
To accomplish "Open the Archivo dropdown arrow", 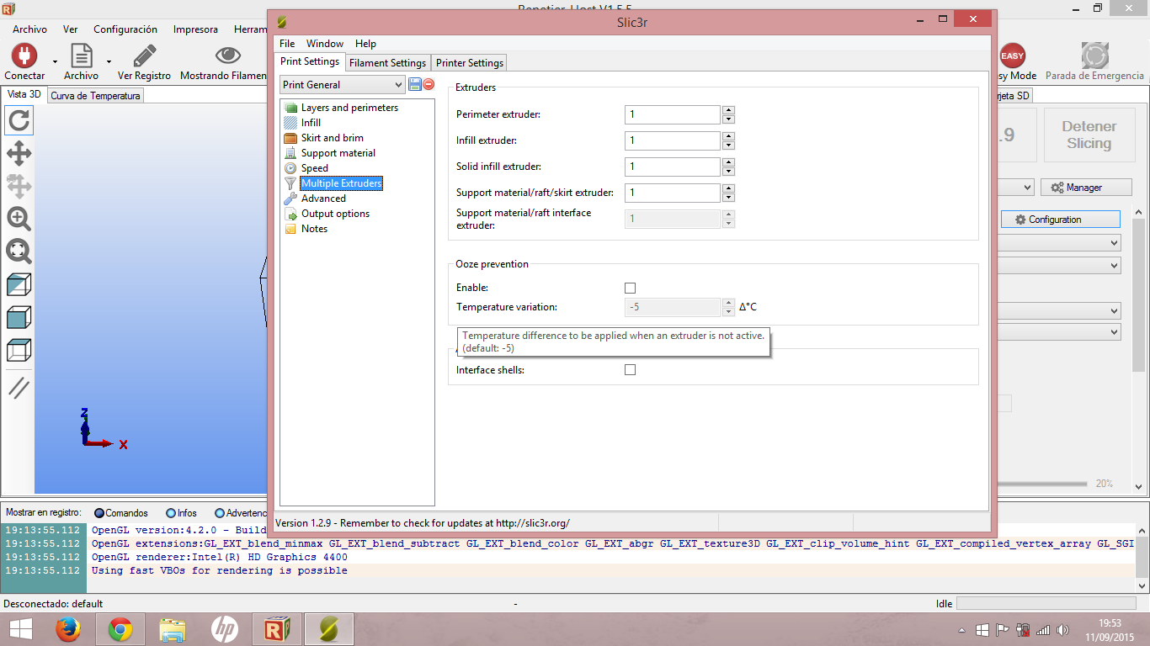I will [x=109, y=61].
